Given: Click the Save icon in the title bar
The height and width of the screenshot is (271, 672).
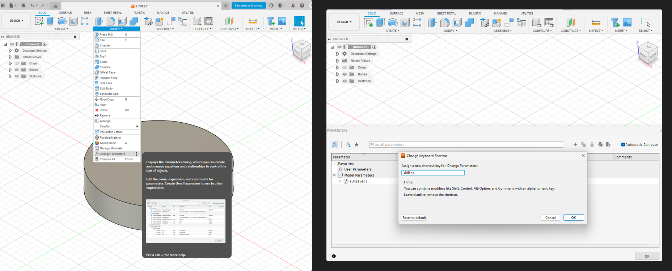Looking at the screenshot, I should click(24, 5).
